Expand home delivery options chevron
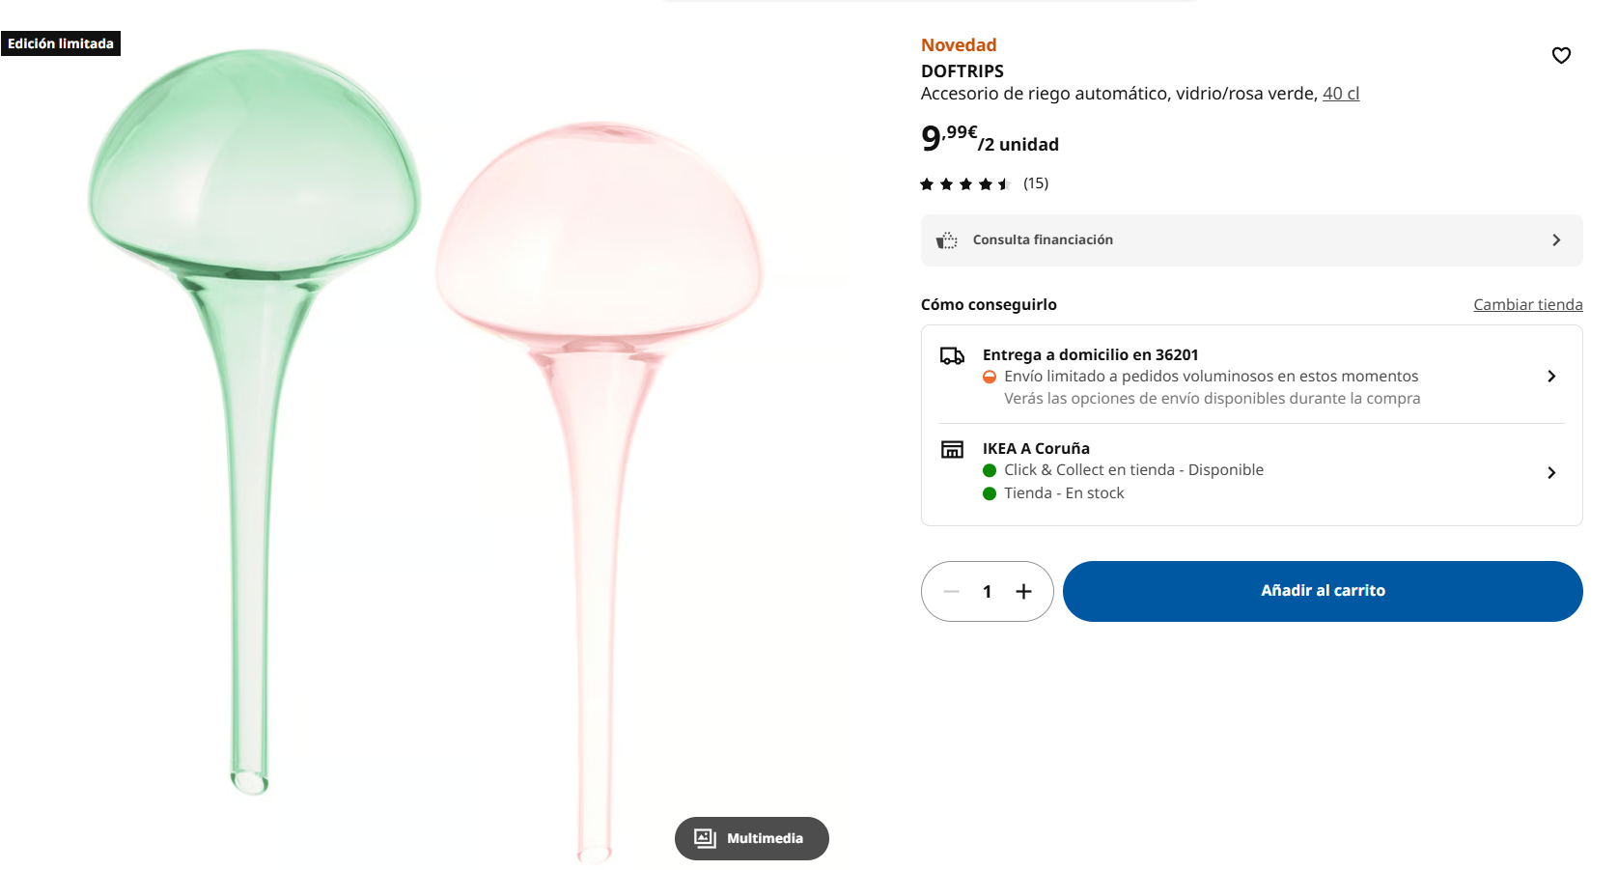Viewport: 1618px width, 870px height. point(1550,376)
